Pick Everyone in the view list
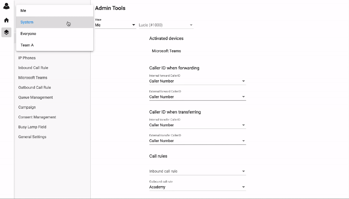 pyautogui.click(x=55, y=34)
